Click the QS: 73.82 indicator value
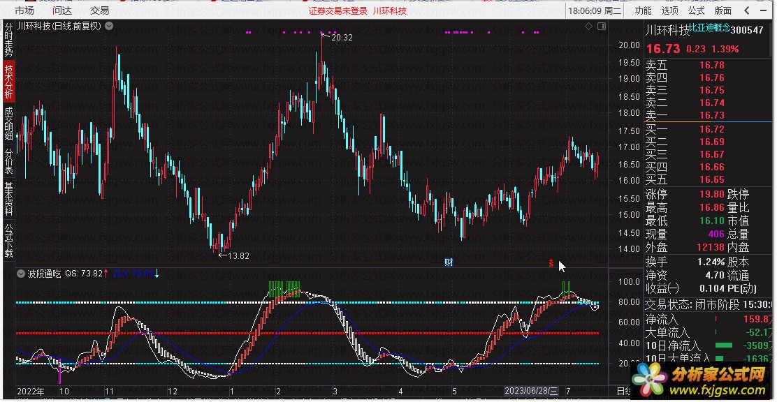The width and height of the screenshot is (777, 402). click(84, 274)
